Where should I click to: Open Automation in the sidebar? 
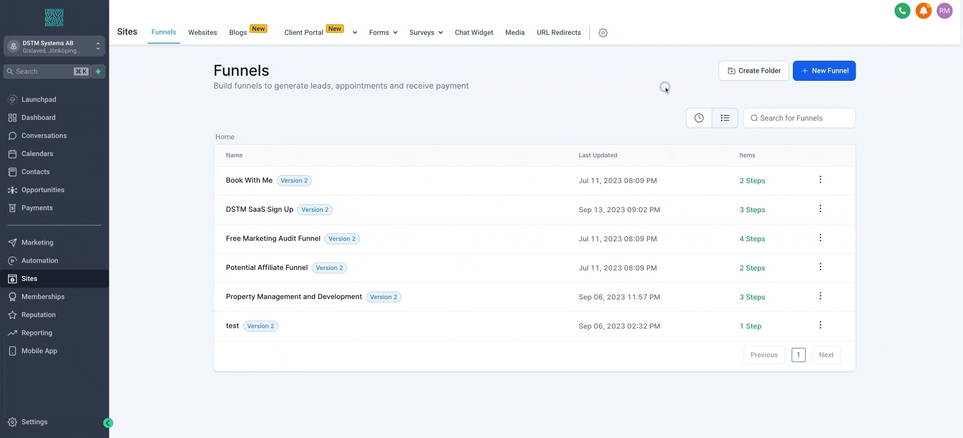[40, 260]
